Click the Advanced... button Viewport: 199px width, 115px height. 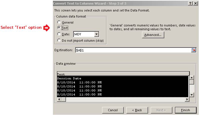click(153, 35)
